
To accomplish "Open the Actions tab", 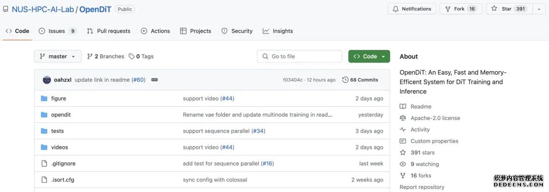I will point(155,31).
